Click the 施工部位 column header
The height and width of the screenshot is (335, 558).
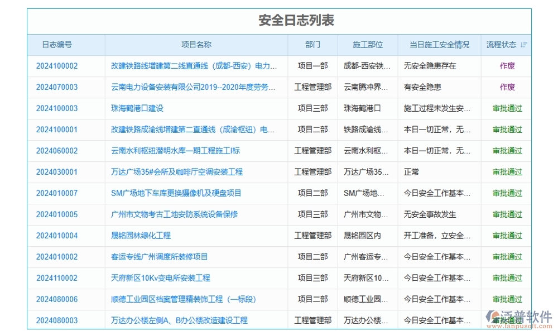pos(367,45)
